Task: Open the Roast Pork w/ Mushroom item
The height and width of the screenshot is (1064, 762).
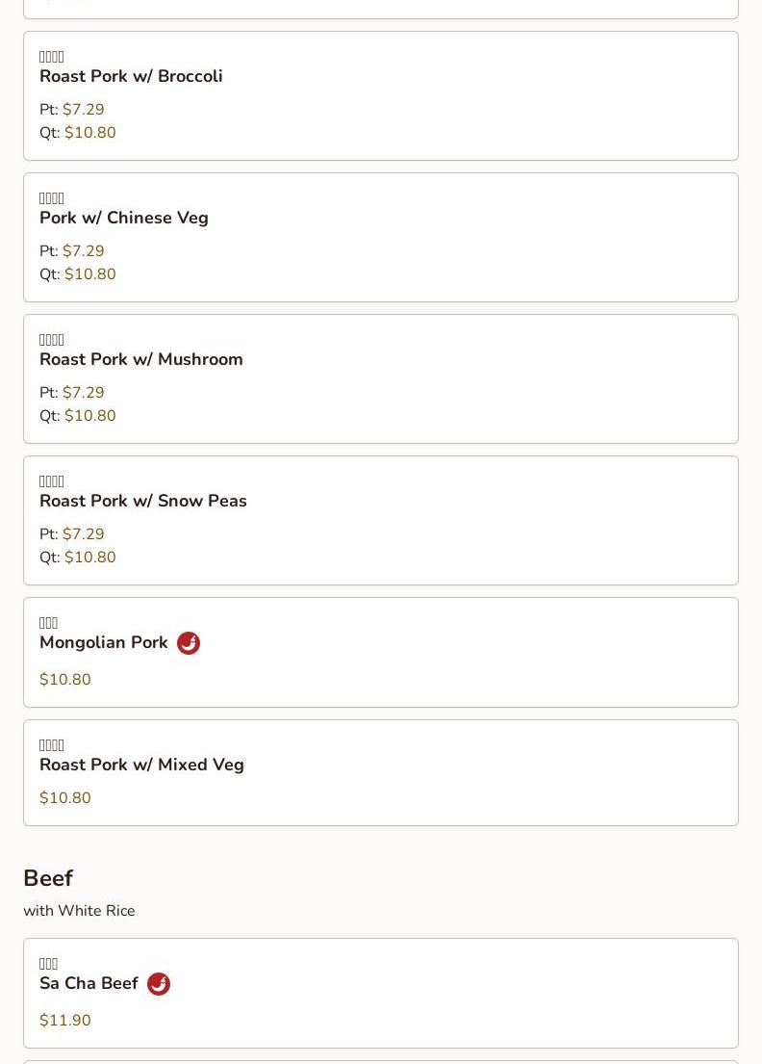Action: coord(141,359)
